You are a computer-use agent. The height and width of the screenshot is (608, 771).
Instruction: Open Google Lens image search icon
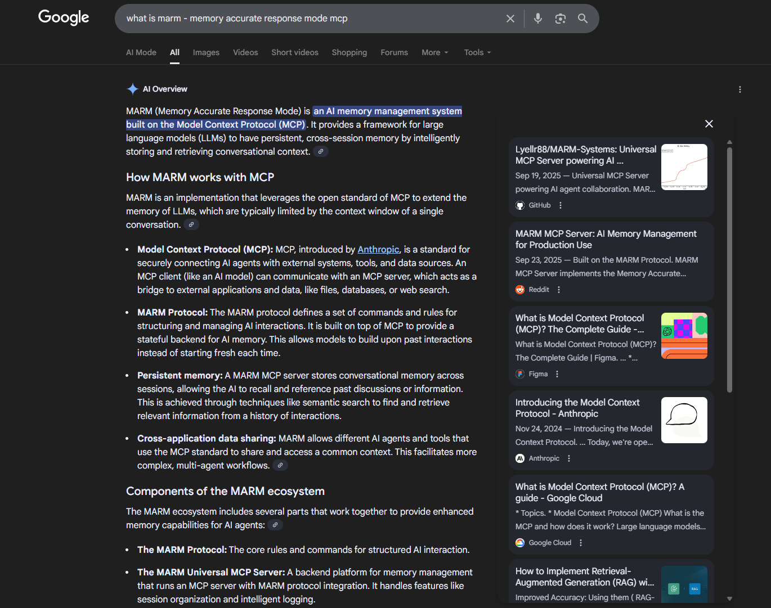click(561, 19)
